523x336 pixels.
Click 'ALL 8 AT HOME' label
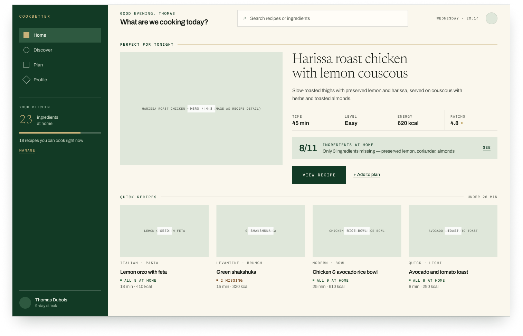coord(140,281)
